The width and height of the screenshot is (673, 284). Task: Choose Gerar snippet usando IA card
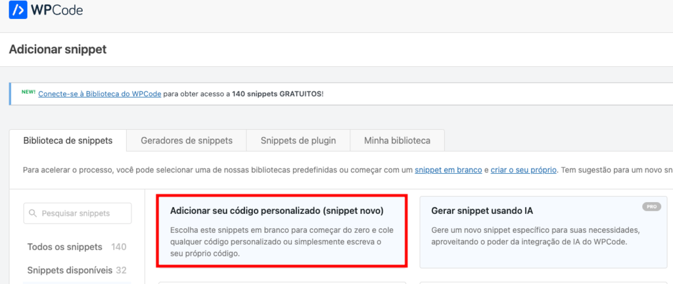(x=544, y=232)
